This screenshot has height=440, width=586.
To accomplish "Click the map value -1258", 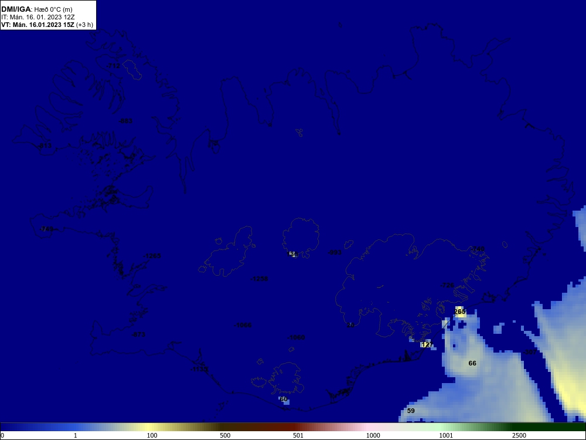I will click(259, 279).
